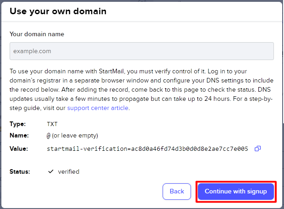Click the verified status checkmark icon
The width and height of the screenshot is (284, 209).
pos(51,171)
